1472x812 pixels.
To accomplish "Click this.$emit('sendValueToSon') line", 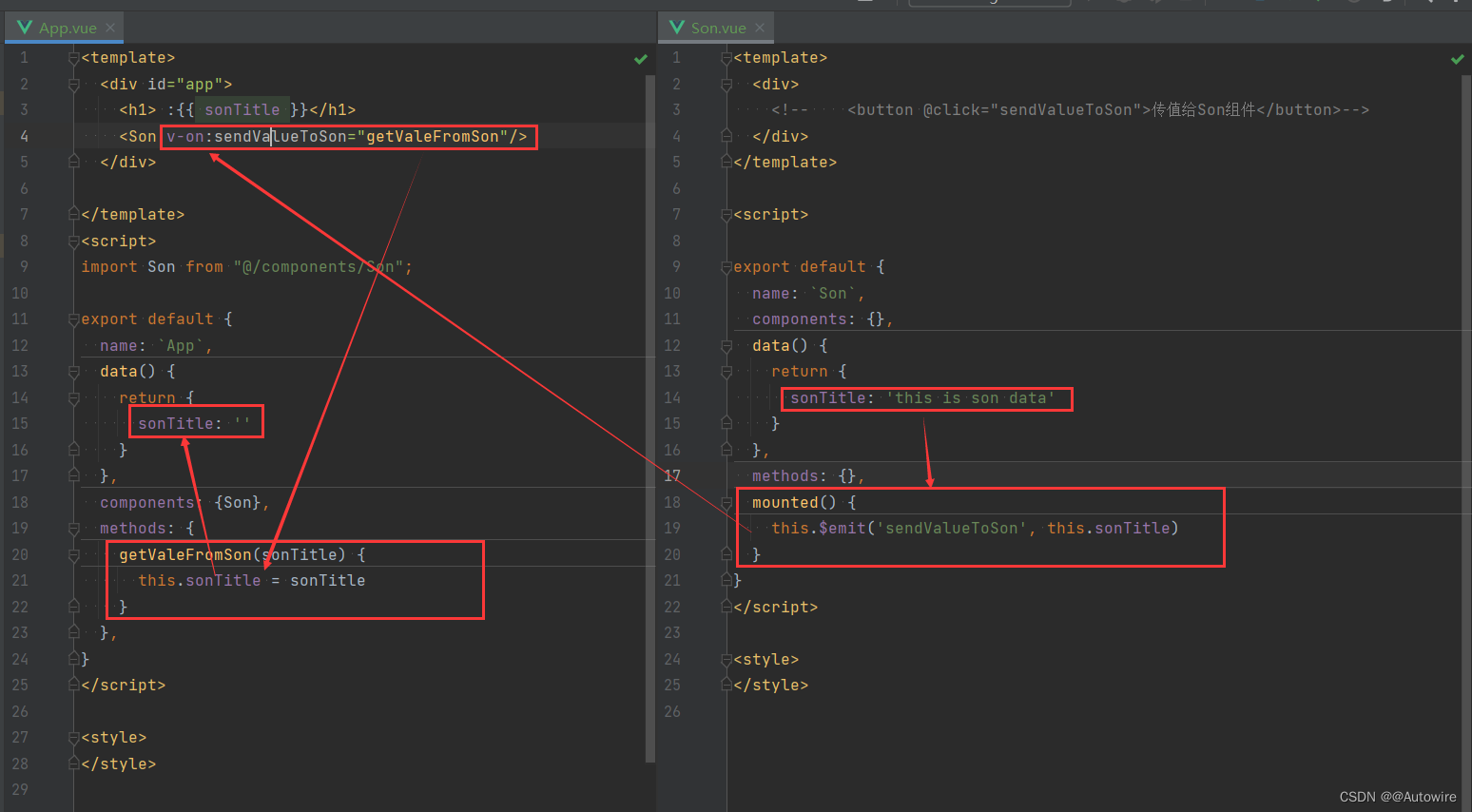I will 976,529.
